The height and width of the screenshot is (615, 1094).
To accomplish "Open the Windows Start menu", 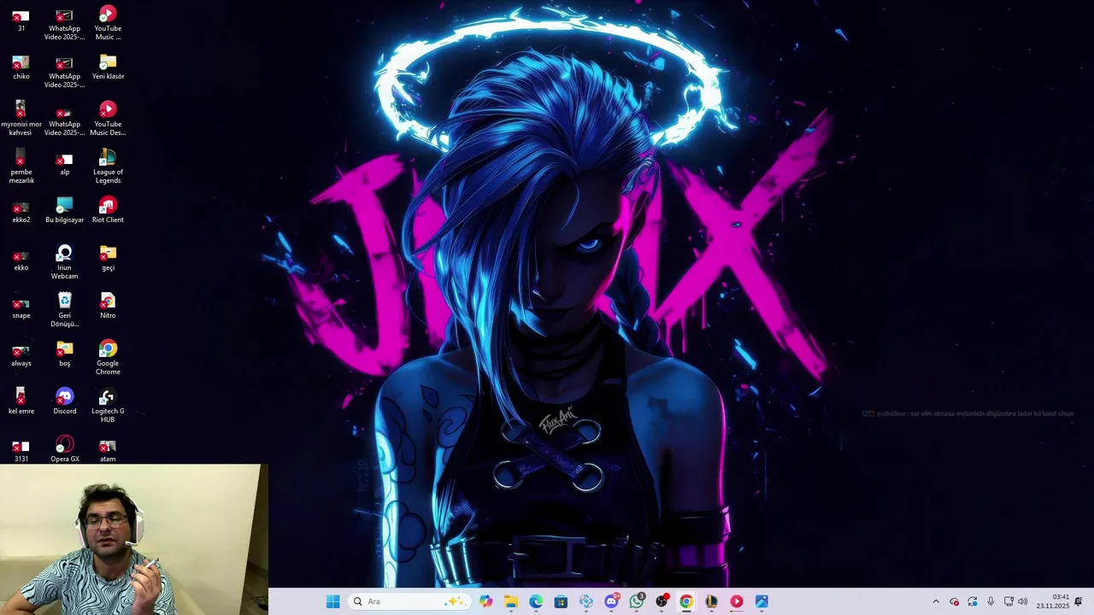I will [x=332, y=601].
